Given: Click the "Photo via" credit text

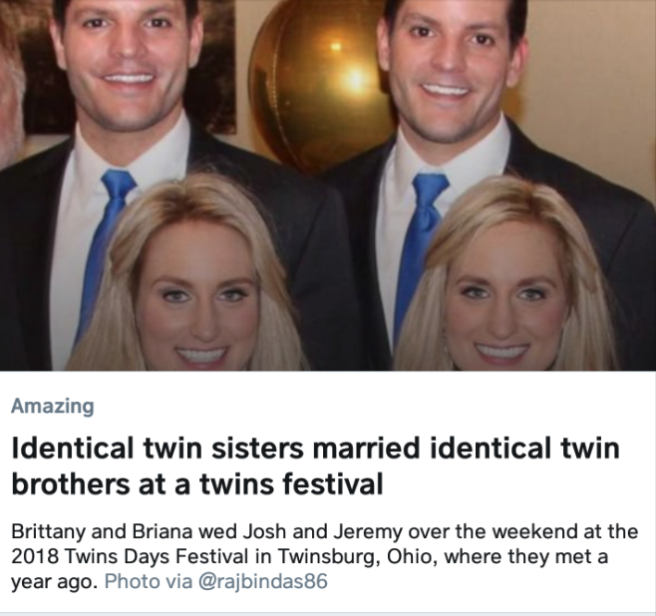Looking at the screenshot, I should pyautogui.click(x=149, y=581).
